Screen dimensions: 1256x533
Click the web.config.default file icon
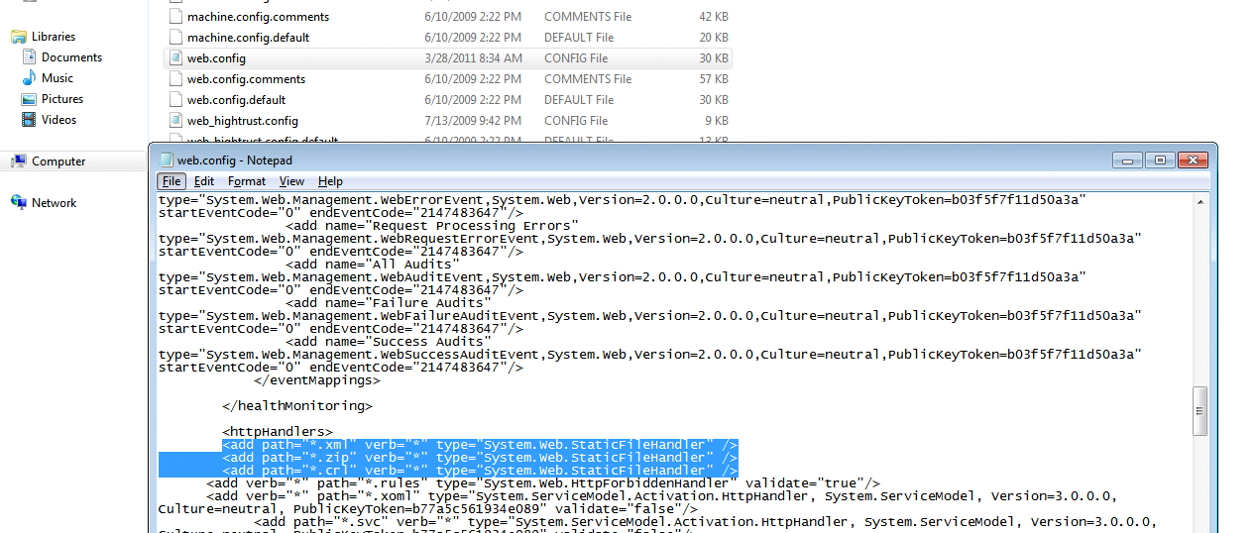(176, 100)
